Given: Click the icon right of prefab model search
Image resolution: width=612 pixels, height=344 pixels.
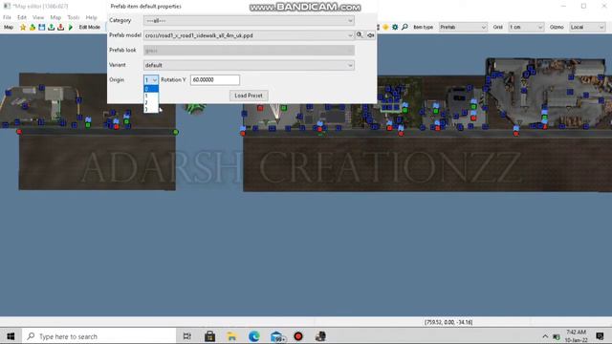Looking at the screenshot, I should pyautogui.click(x=370, y=35).
